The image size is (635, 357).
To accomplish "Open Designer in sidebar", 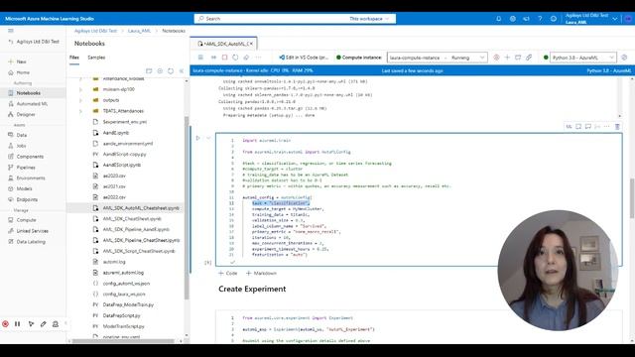I will pos(26,115).
